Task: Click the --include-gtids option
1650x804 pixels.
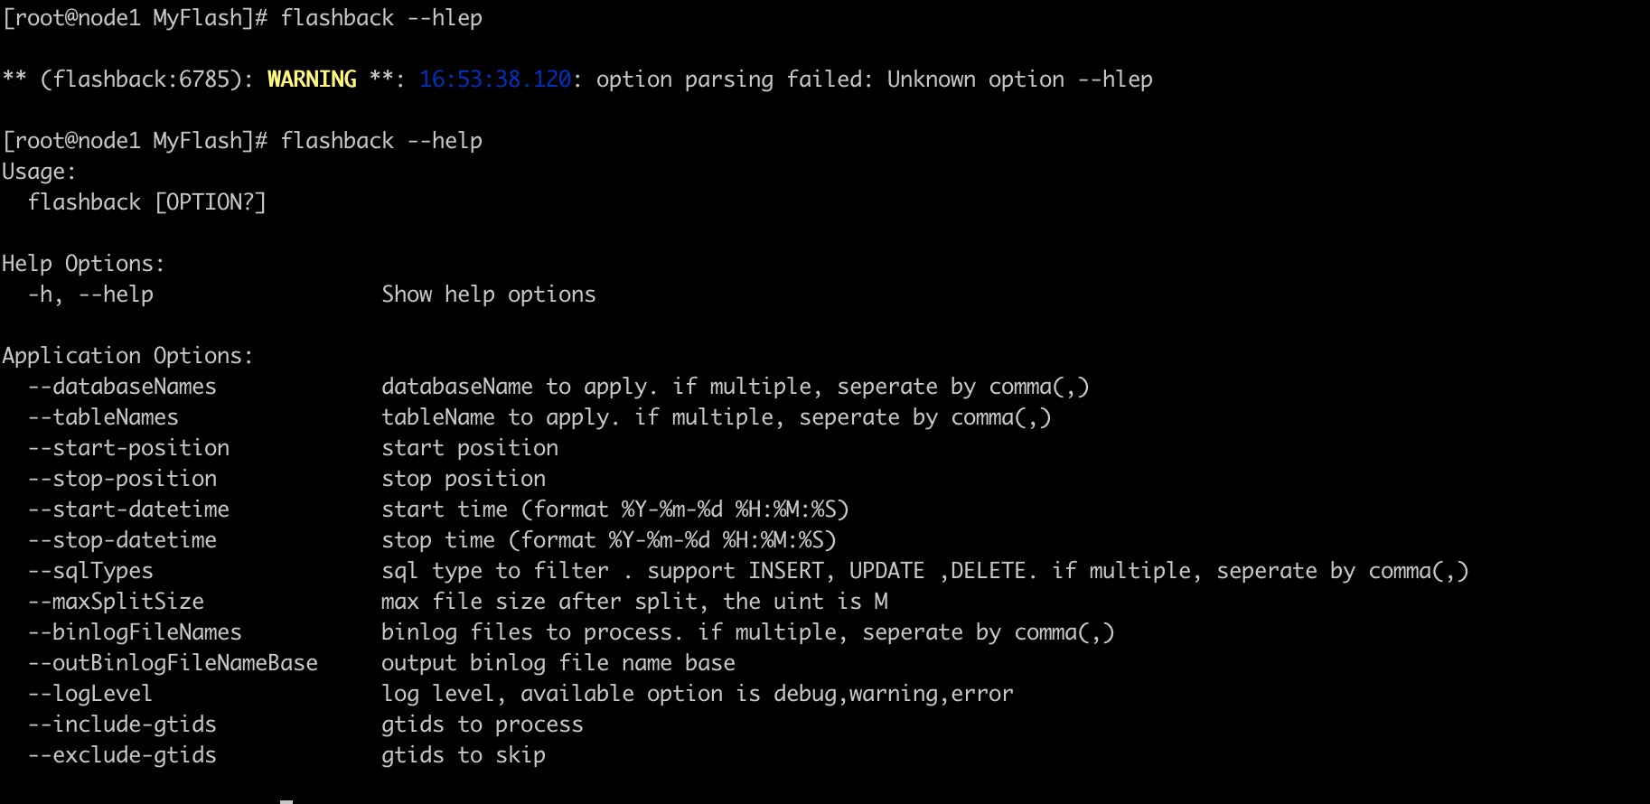Action: coord(122,725)
